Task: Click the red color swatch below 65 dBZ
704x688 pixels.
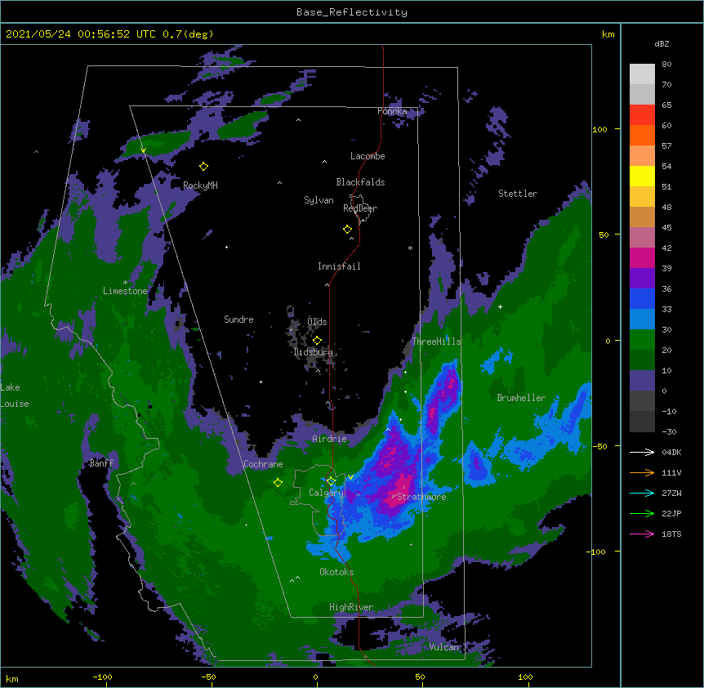Action: [642, 115]
